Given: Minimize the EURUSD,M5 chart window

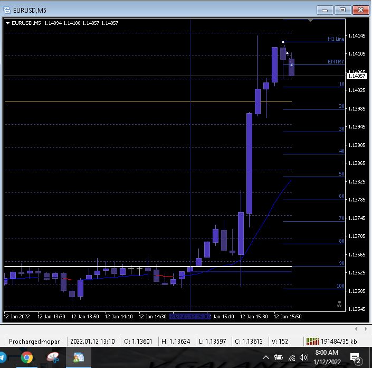Looking at the screenshot, I should tap(325, 10).
